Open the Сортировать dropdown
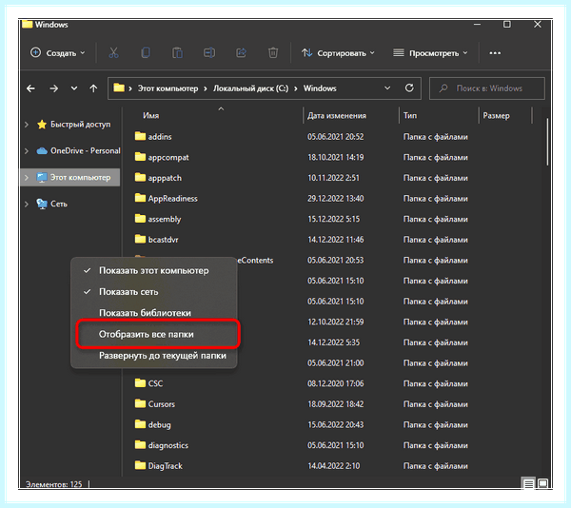571x508 pixels. [x=338, y=53]
